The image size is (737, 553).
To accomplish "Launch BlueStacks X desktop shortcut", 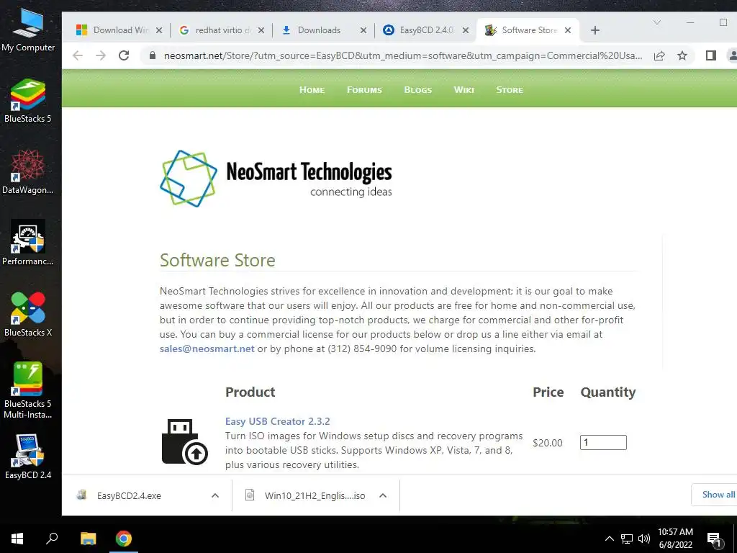I will [x=28, y=314].
